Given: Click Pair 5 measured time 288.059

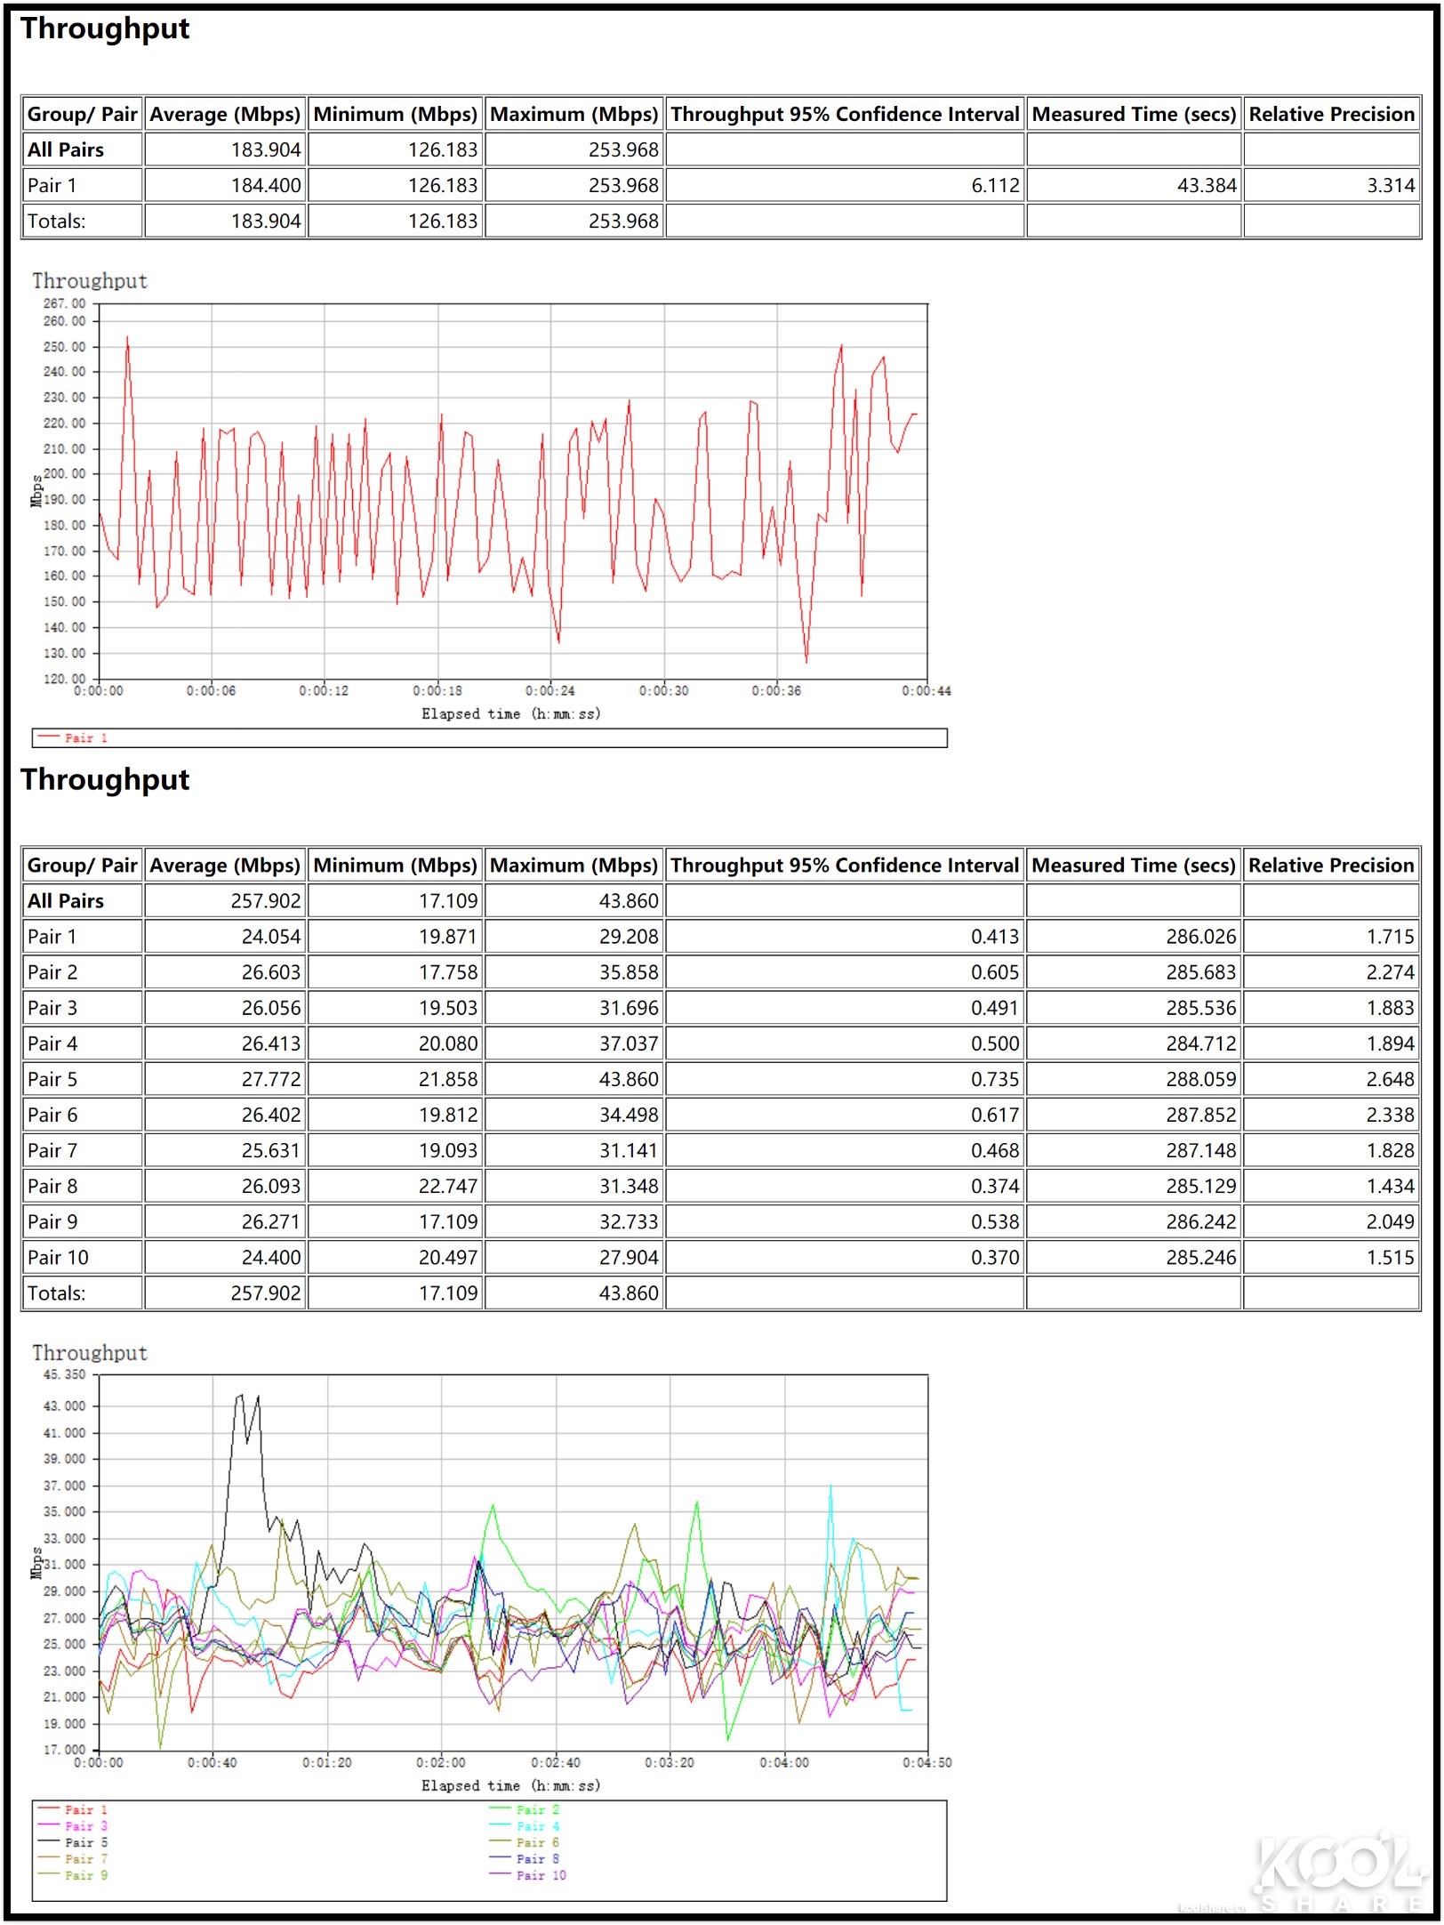Looking at the screenshot, I should click(x=1201, y=1079).
